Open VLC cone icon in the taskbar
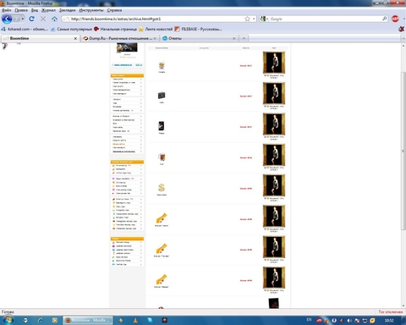The image size is (406, 325). (135, 320)
